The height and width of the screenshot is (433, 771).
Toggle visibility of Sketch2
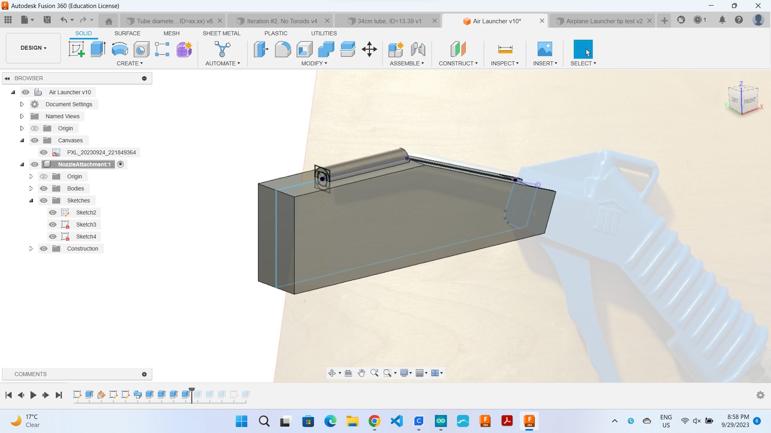coord(53,212)
